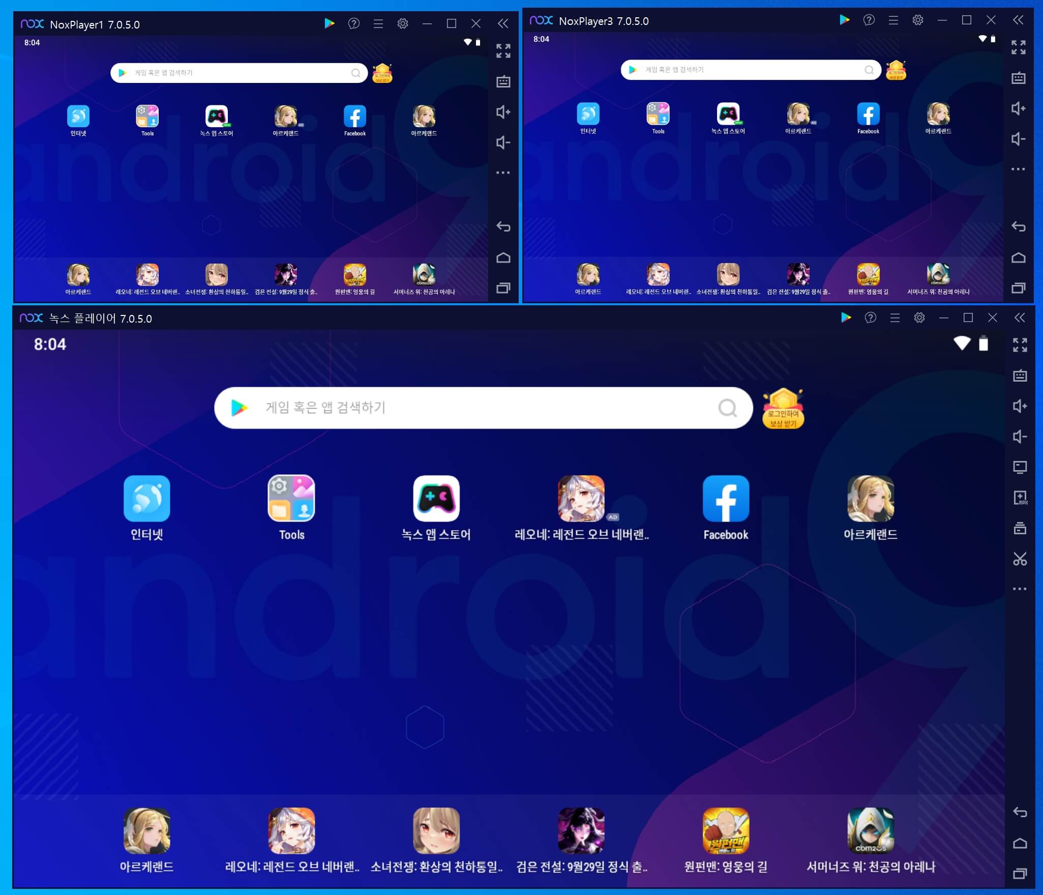
Task: Open settings gear in NoxPlayer1 title bar
Action: tap(402, 23)
